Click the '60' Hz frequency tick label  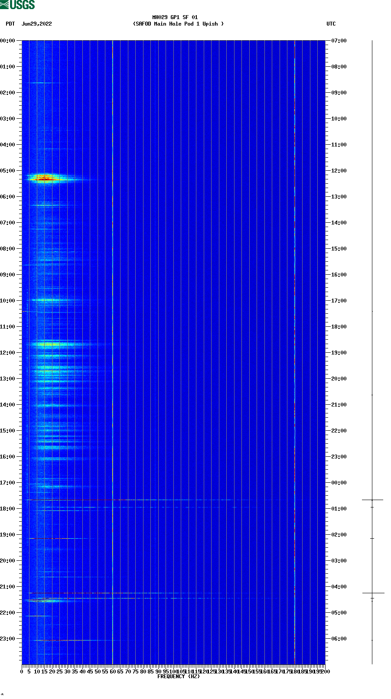pyautogui.click(x=113, y=672)
